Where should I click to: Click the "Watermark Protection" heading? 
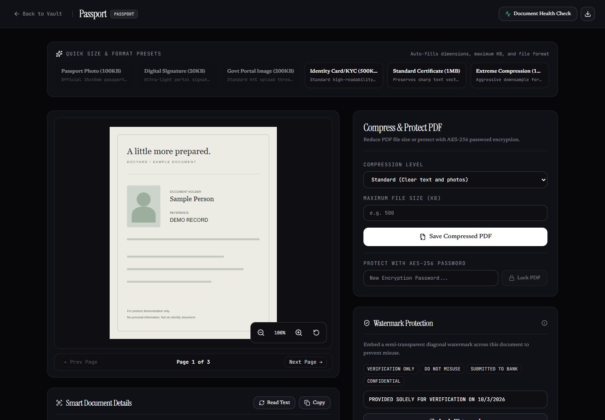tap(403, 323)
